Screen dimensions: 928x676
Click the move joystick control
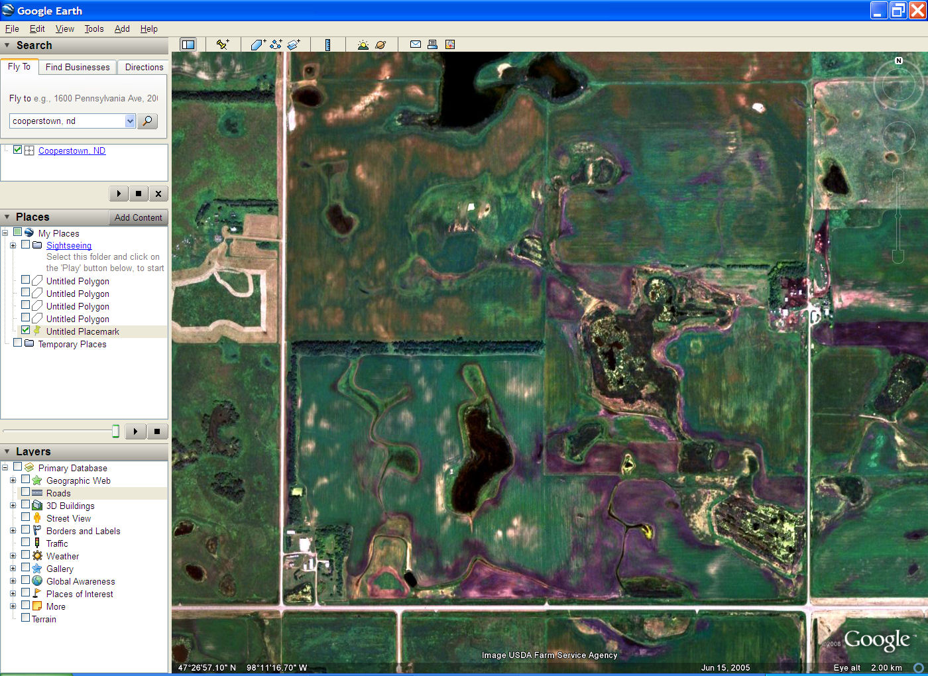(899, 139)
